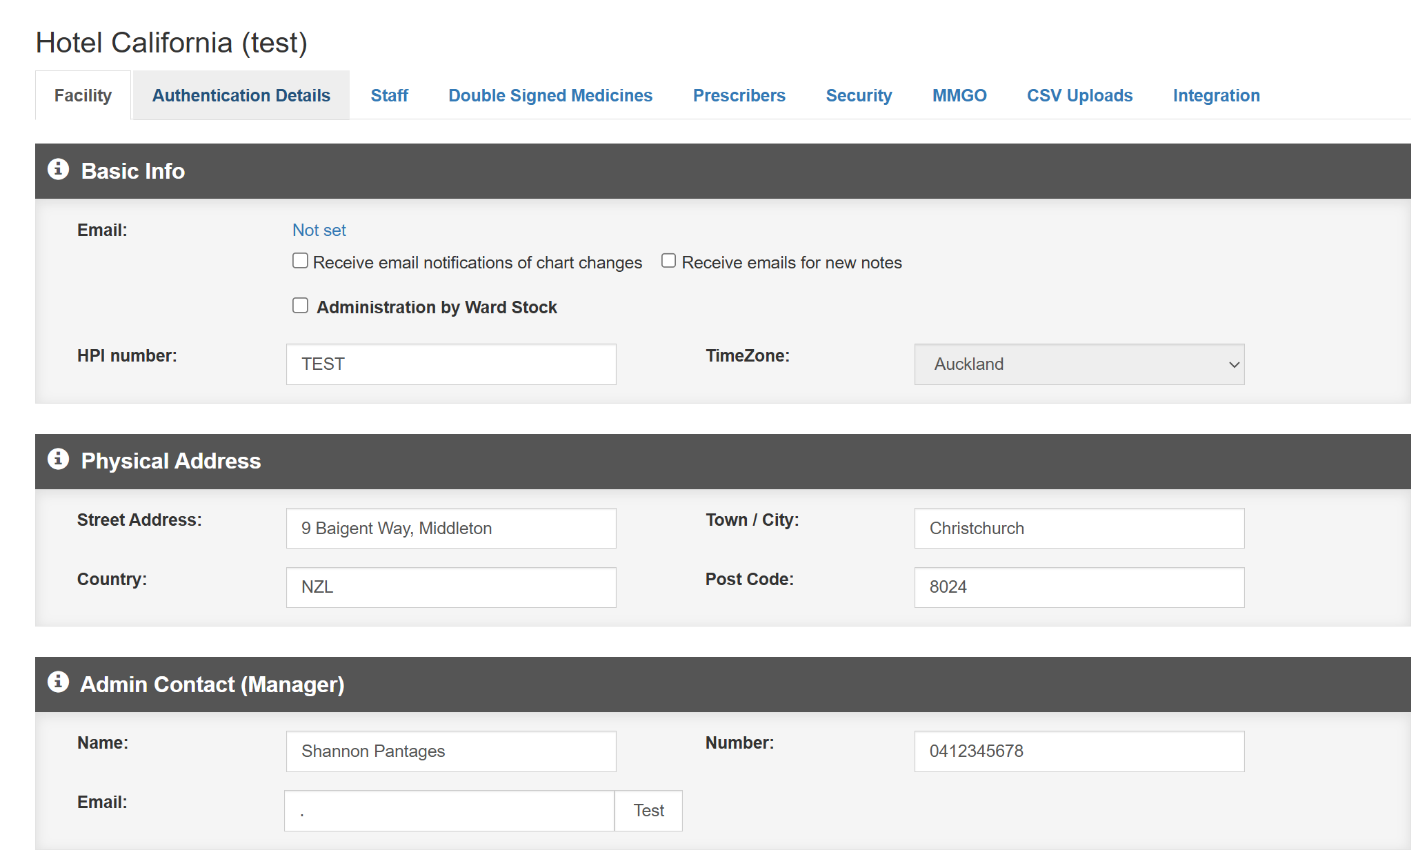This screenshot has height=857, width=1418.
Task: Click the Post Code field containing 8024
Action: (x=1079, y=587)
